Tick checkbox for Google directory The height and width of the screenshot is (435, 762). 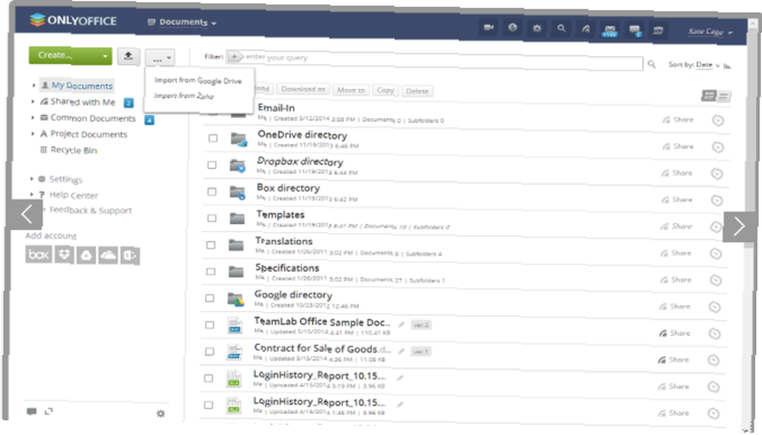pos(210,299)
